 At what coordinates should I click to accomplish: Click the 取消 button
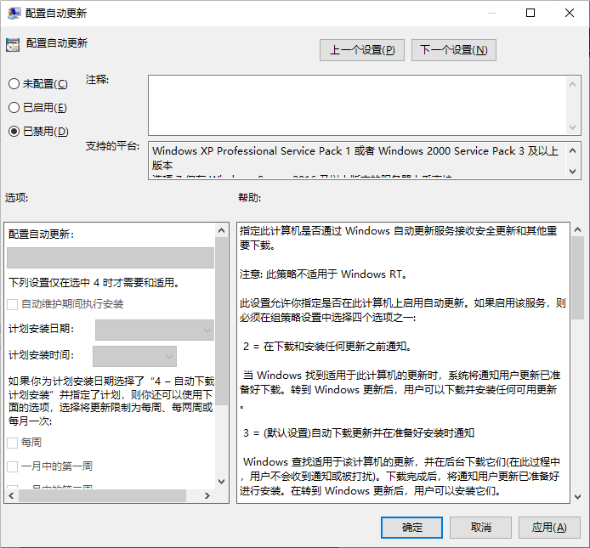(x=480, y=528)
